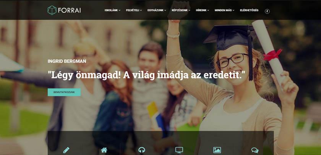Screen dimensions: 321x155
Task: Click the pencil icon in bottom panel
Action: pyautogui.click(x=66, y=150)
